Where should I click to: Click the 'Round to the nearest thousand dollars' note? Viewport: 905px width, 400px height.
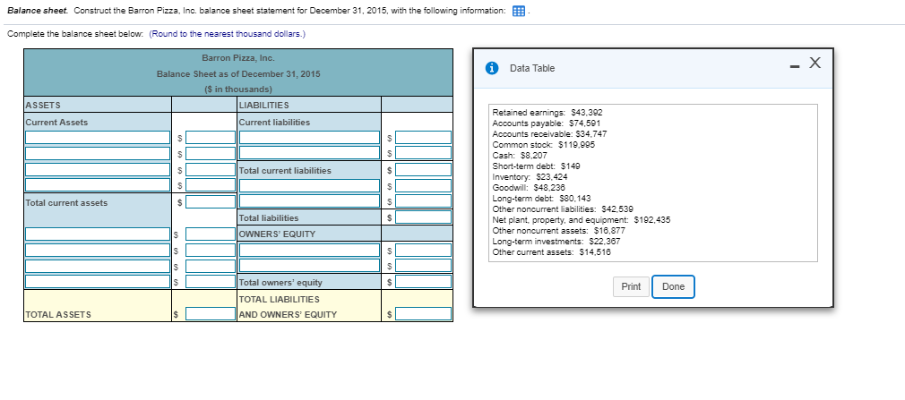228,34
